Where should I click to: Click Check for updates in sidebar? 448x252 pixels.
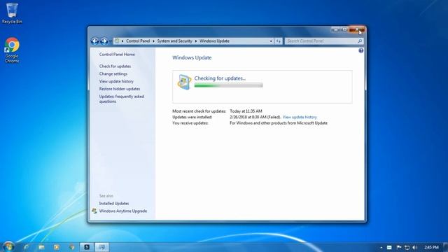click(115, 66)
